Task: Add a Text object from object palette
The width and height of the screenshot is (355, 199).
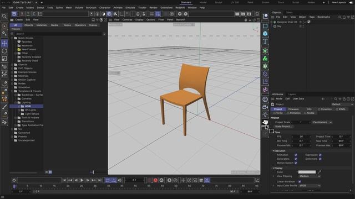Action: pyautogui.click(x=265, y=41)
